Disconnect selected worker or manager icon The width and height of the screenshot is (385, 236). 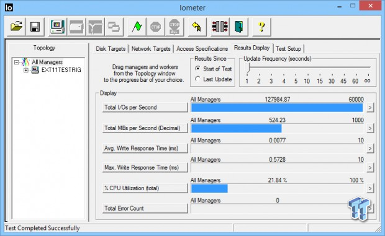pos(220,27)
